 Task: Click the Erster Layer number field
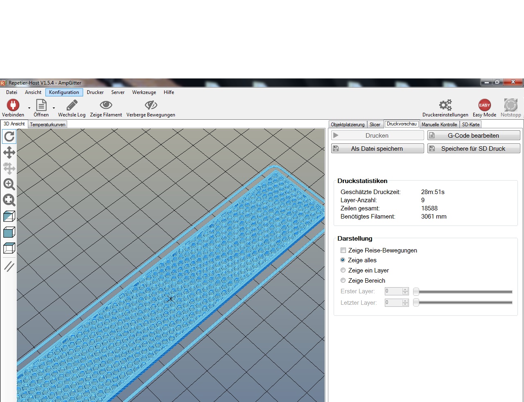(x=393, y=291)
